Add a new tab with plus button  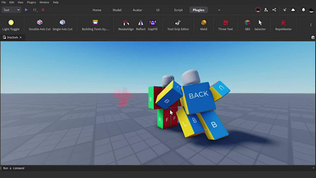(219, 10)
